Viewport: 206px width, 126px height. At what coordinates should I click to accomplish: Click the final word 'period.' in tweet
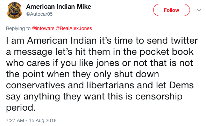point(21,108)
